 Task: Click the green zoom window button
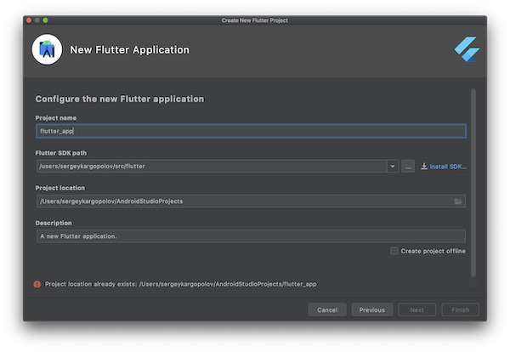(45, 20)
